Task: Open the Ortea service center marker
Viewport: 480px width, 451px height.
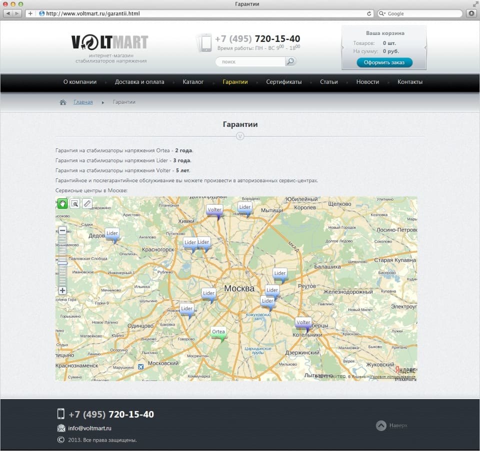Action: (218, 333)
